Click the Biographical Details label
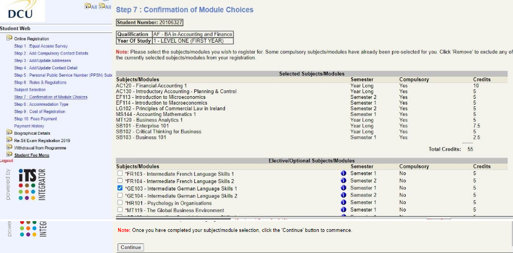513x253 pixels. [x=32, y=133]
